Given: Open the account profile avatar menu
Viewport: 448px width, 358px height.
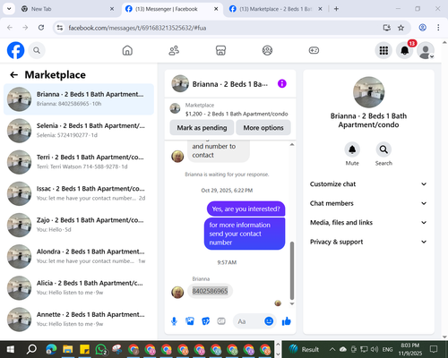Looking at the screenshot, I should coord(426,50).
